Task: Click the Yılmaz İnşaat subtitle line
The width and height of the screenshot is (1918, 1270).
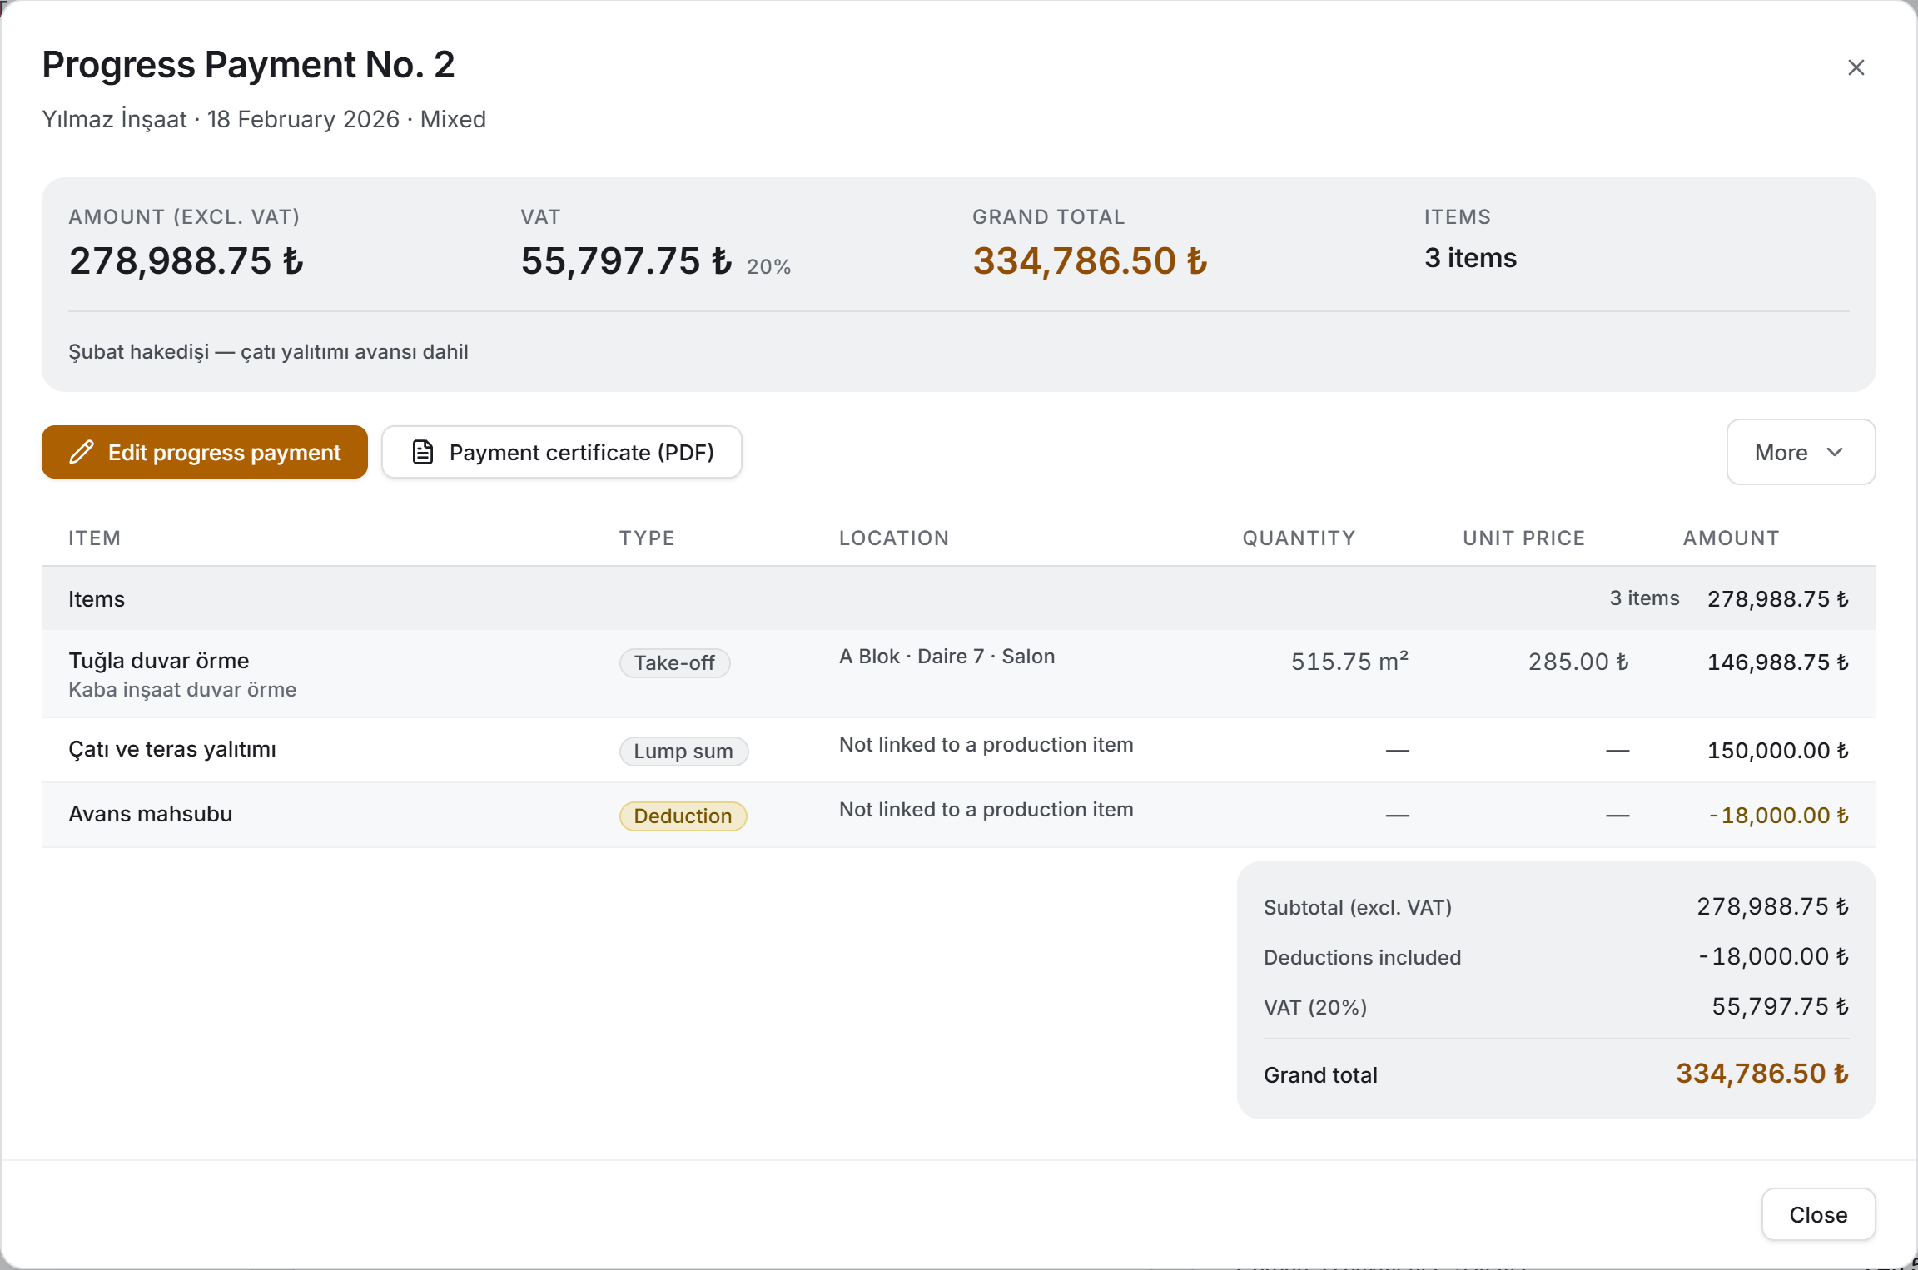Action: pyautogui.click(x=264, y=119)
